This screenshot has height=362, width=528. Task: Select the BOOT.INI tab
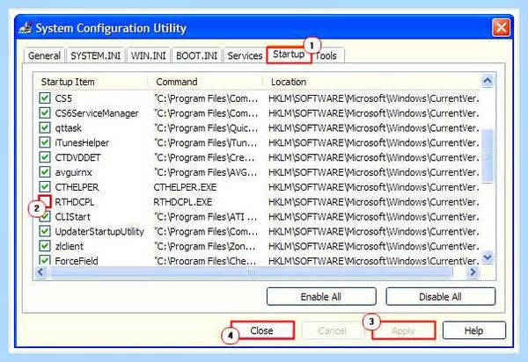point(196,55)
